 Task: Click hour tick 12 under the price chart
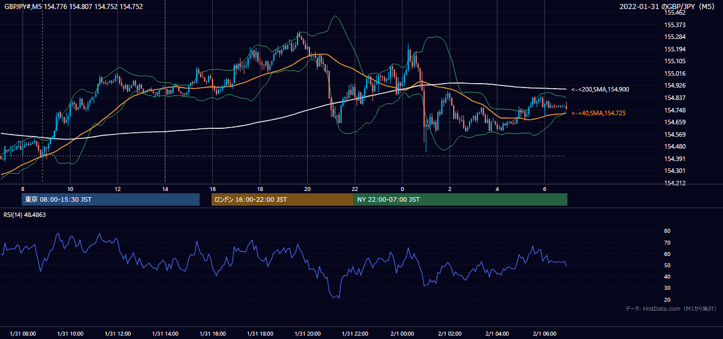(x=118, y=189)
